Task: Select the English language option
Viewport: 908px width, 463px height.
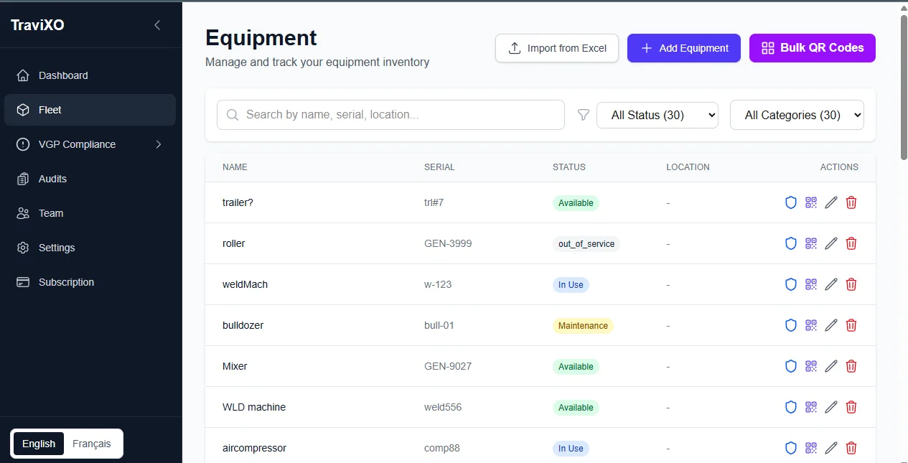Action: point(39,444)
